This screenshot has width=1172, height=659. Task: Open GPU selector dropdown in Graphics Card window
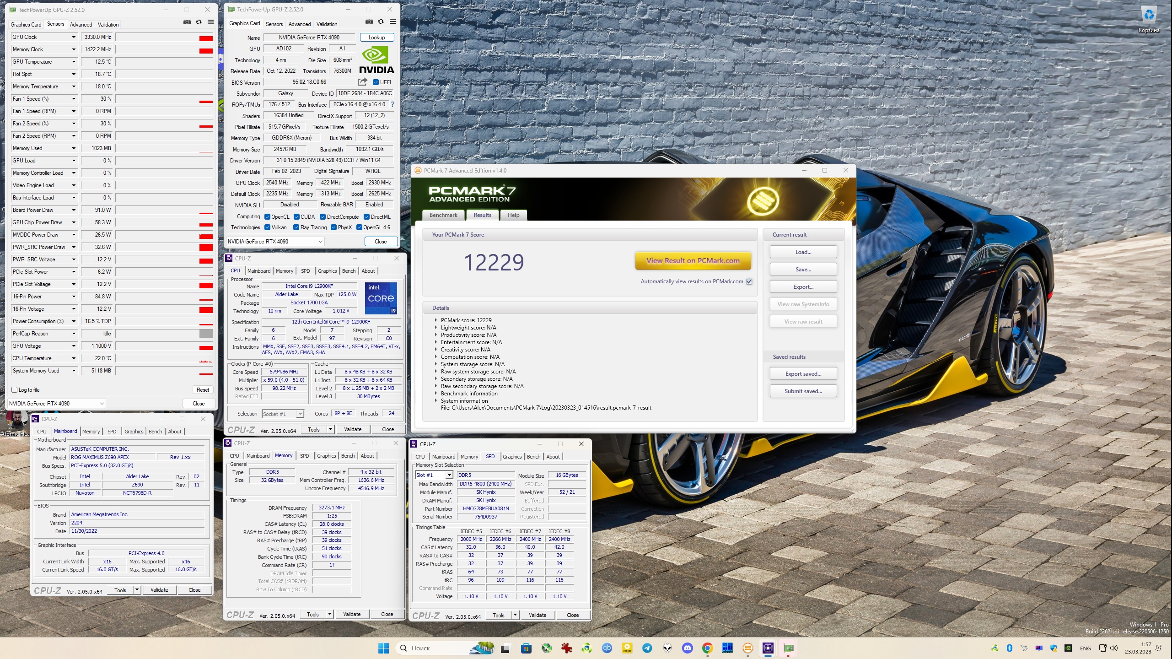point(275,242)
